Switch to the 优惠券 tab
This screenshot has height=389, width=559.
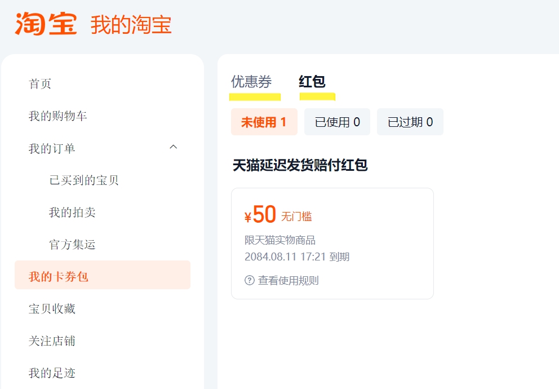pyautogui.click(x=251, y=82)
